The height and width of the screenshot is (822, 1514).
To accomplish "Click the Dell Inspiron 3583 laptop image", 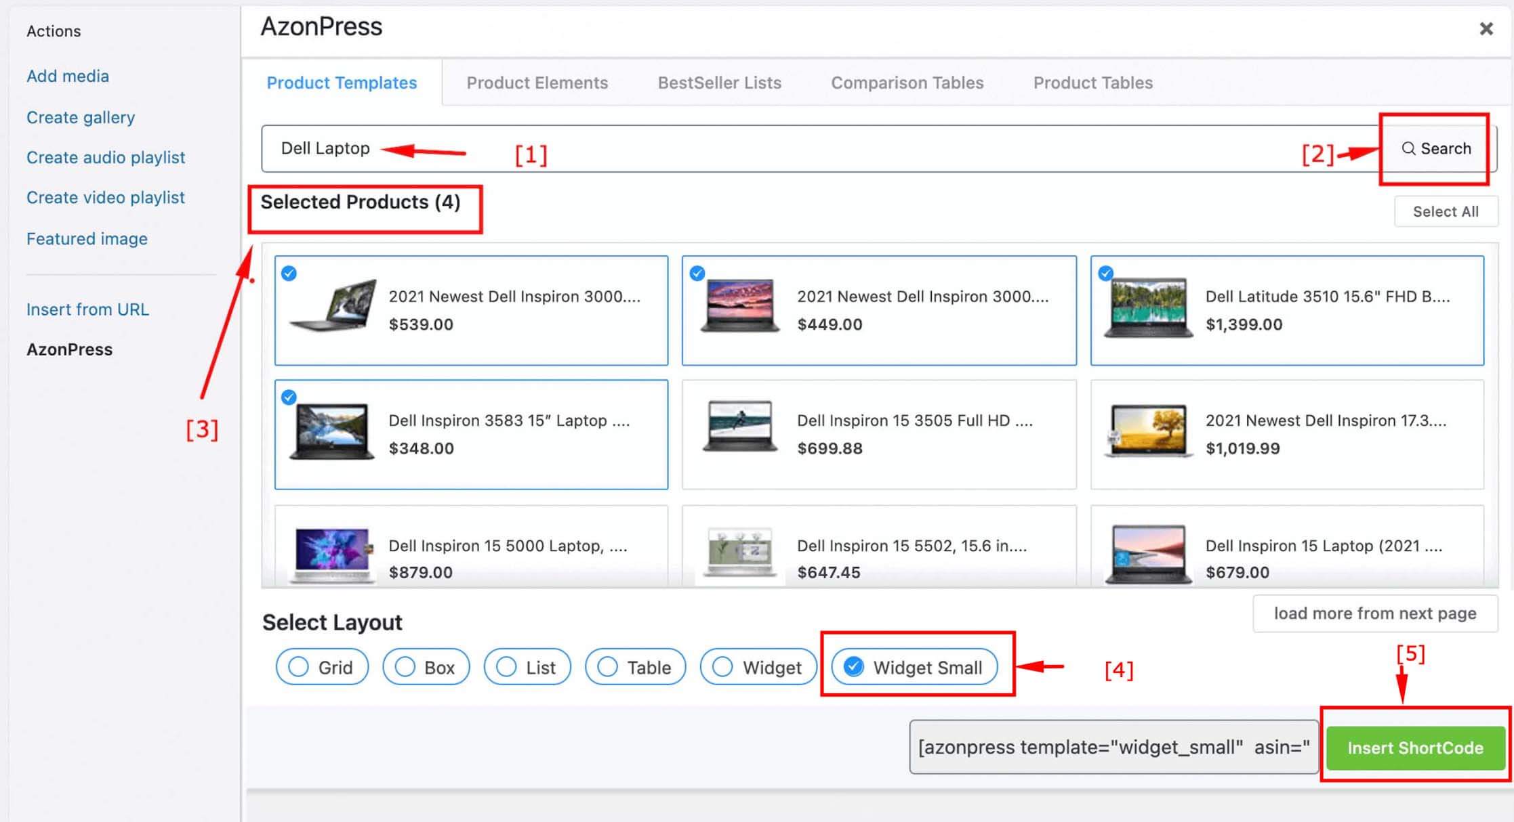I will (x=332, y=431).
